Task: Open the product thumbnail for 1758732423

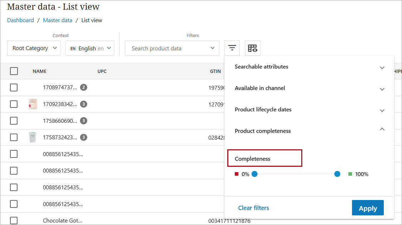Action: click(x=33, y=137)
